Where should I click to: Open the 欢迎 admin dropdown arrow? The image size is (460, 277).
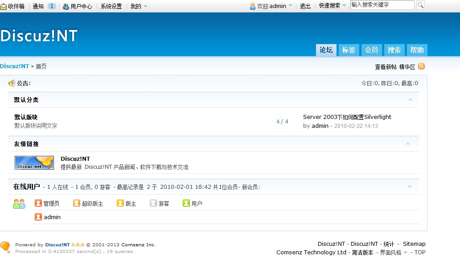[x=291, y=6]
